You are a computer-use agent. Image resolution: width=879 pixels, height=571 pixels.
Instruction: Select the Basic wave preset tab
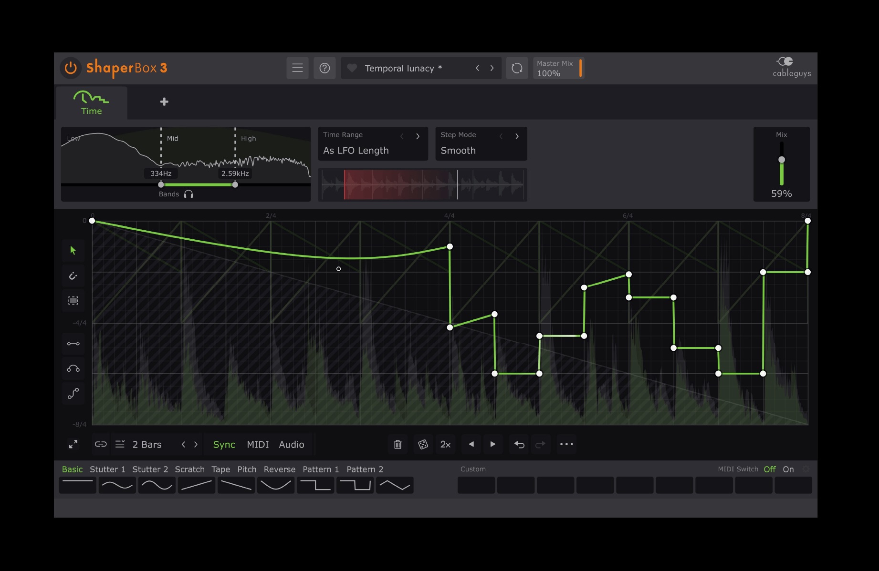72,469
